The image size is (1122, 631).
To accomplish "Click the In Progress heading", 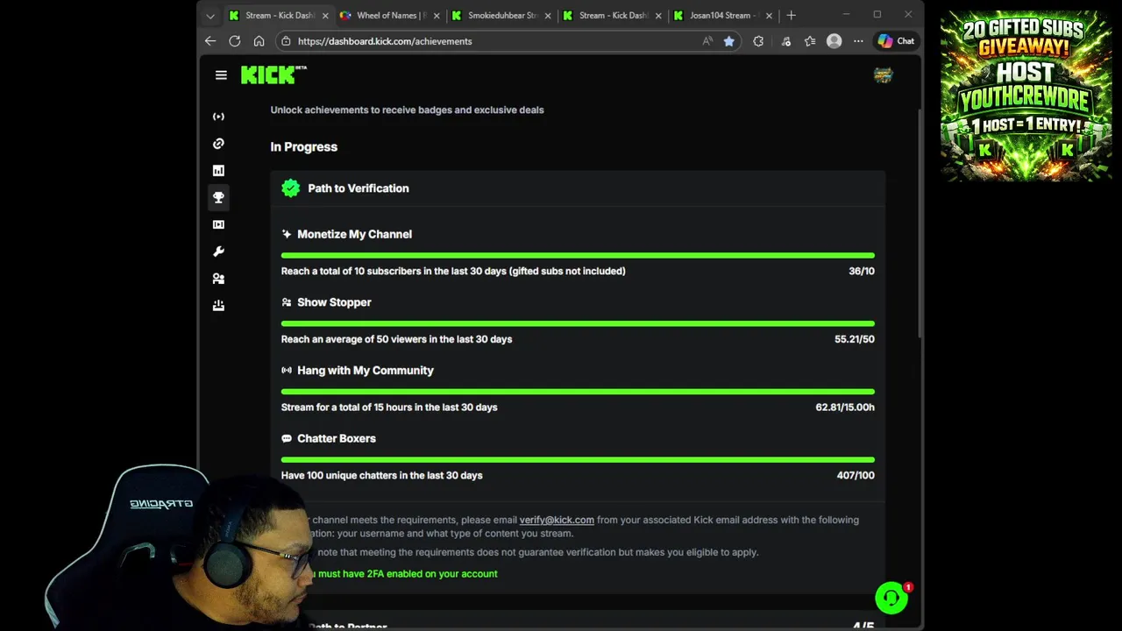I will click(304, 147).
